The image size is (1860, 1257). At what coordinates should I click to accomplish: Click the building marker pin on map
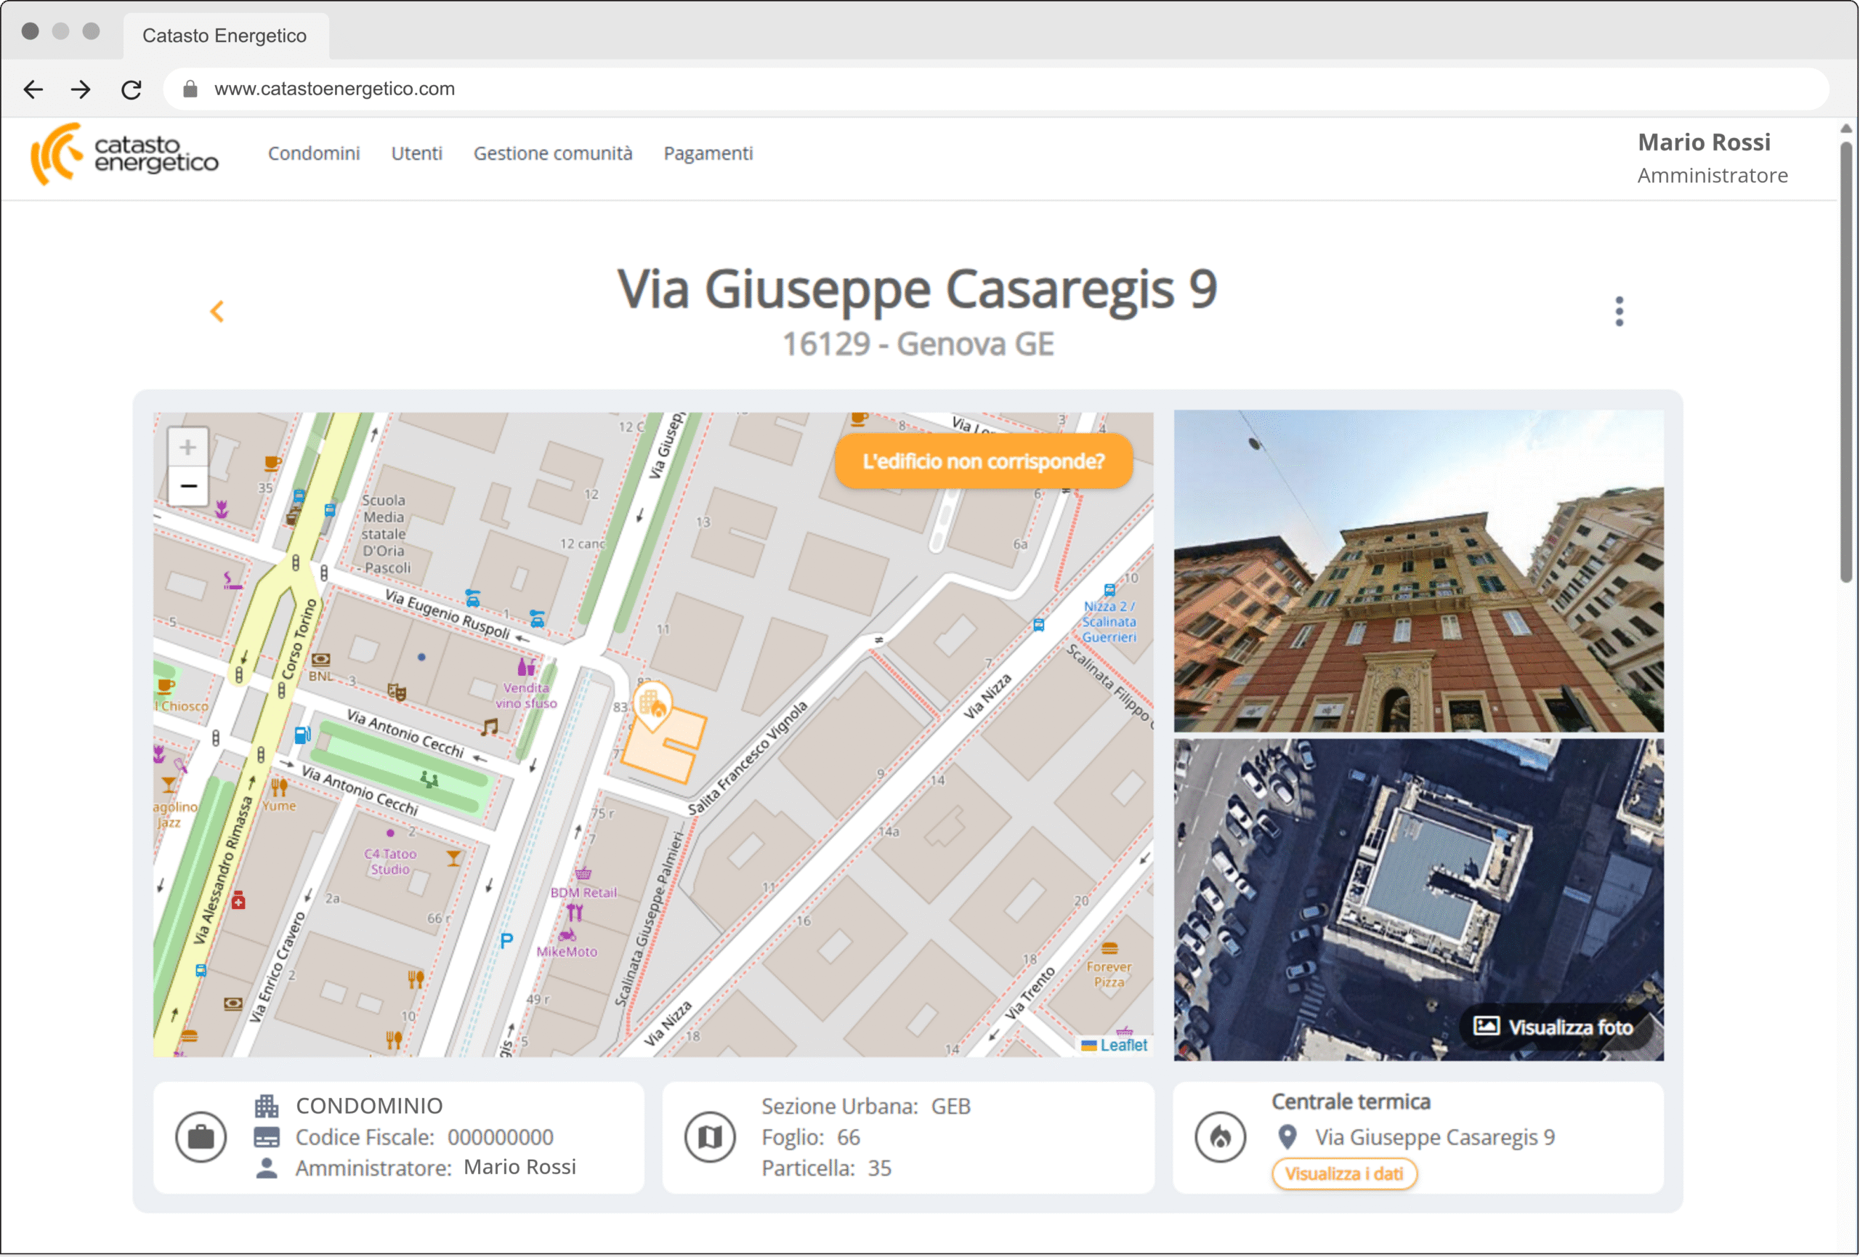[652, 704]
